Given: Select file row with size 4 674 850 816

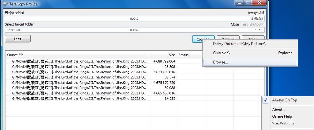Looking at the screenshot, I should (135, 72).
